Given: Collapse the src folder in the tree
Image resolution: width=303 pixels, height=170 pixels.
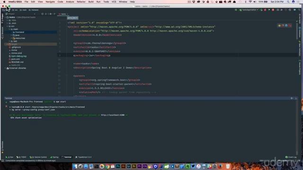Looking at the screenshot, I should pyautogui.click(x=8, y=26).
